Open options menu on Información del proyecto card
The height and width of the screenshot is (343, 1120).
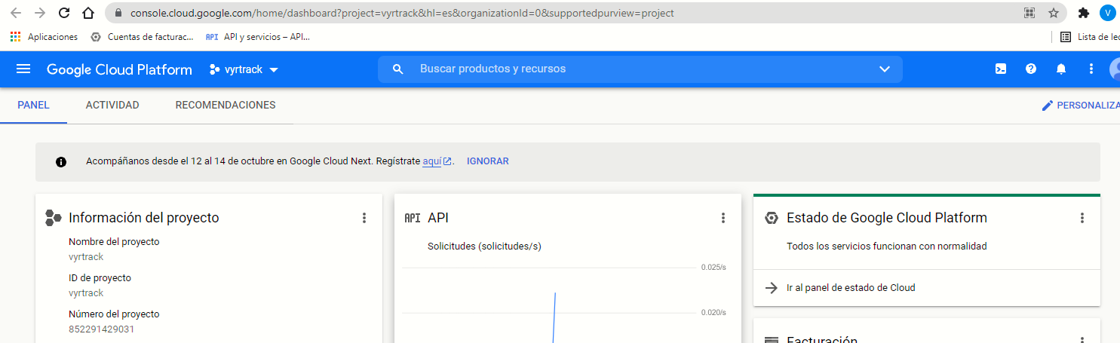(364, 218)
